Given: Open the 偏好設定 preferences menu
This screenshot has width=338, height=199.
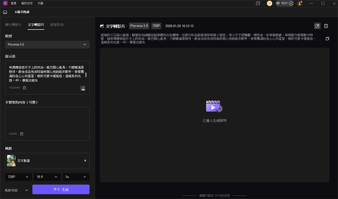Looking at the screenshot, I should click(27, 3).
